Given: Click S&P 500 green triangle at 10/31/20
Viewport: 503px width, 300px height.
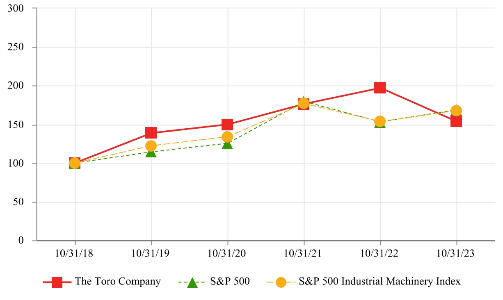Looking at the screenshot, I should tap(227, 144).
